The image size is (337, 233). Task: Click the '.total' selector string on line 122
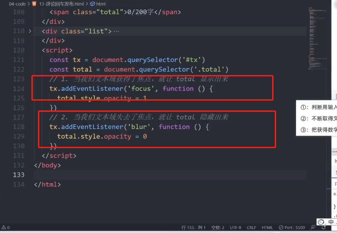[x=209, y=69]
